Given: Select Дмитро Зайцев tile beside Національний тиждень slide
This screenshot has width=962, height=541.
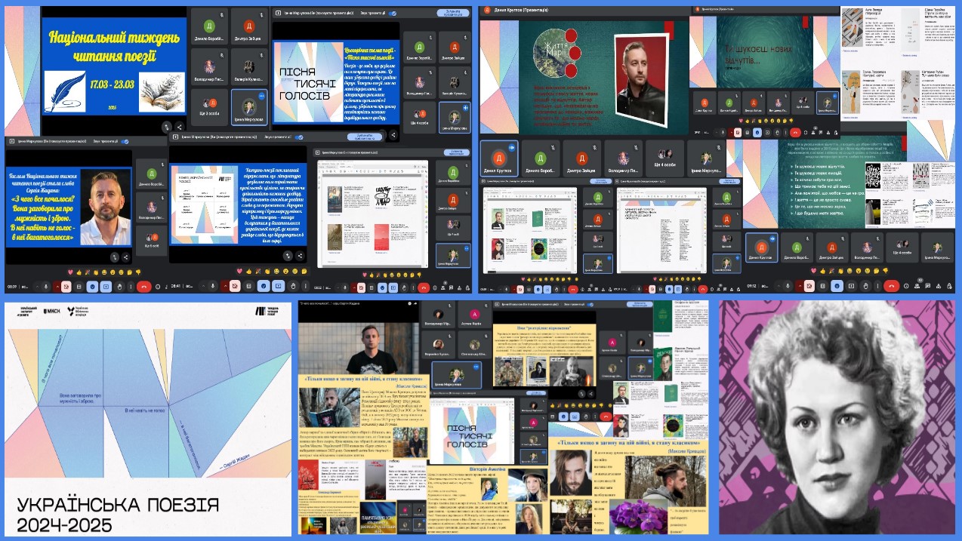Looking at the screenshot, I should (x=249, y=26).
